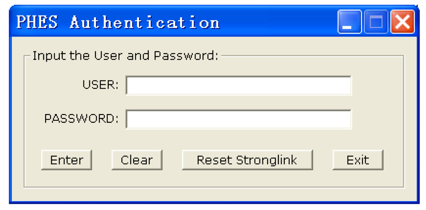426x210 pixels.
Task: Click the PHES Authentication title text
Action: point(118,22)
